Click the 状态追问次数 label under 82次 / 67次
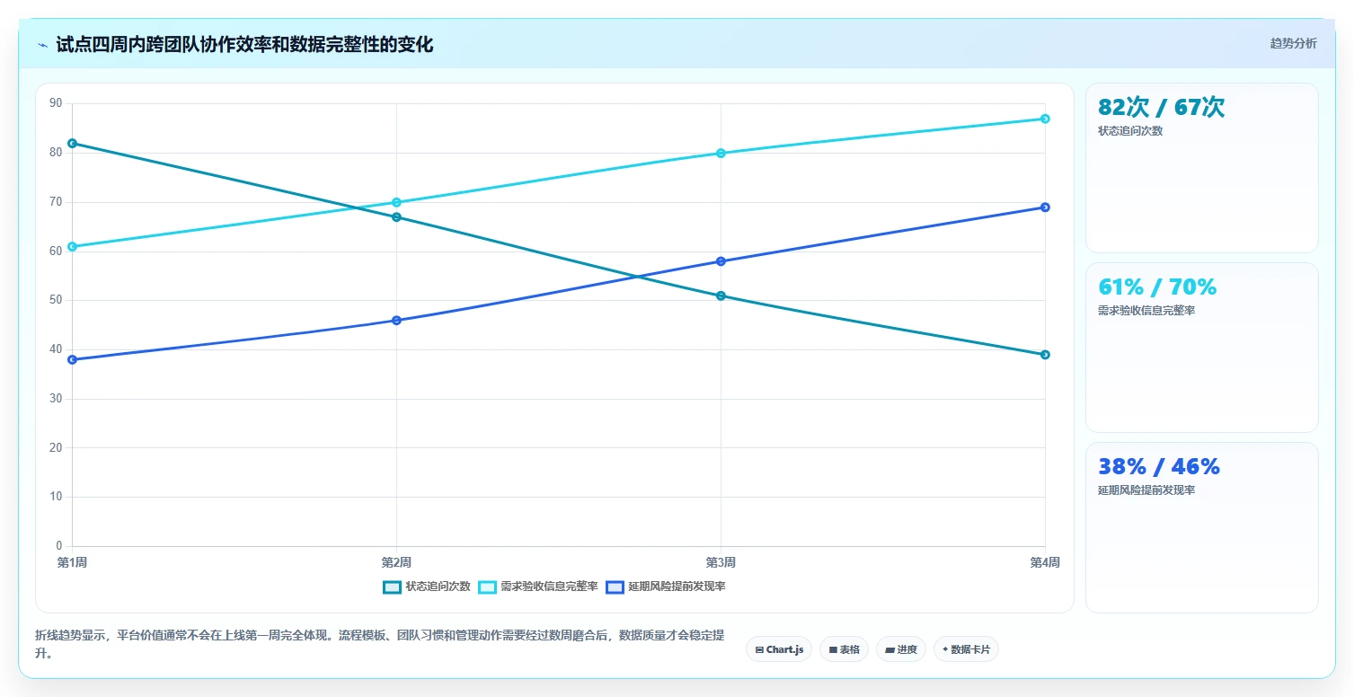 pyautogui.click(x=1130, y=131)
